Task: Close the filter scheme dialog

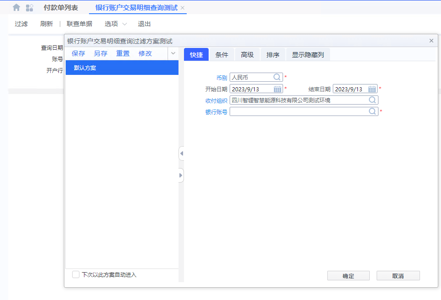Action: pyautogui.click(x=431, y=41)
